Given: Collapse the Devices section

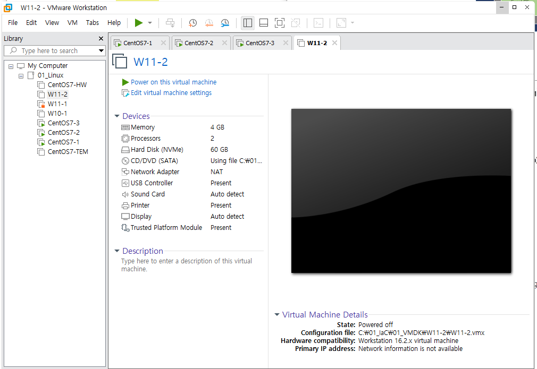Looking at the screenshot, I should pos(117,116).
